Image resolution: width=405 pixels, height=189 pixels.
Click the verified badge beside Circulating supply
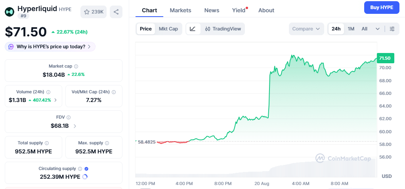(86, 168)
